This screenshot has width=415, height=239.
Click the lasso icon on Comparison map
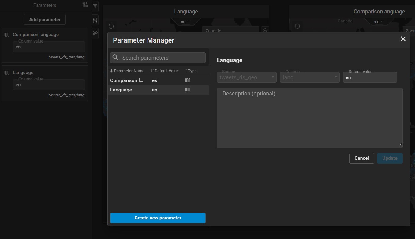pyautogui.click(x=297, y=26)
